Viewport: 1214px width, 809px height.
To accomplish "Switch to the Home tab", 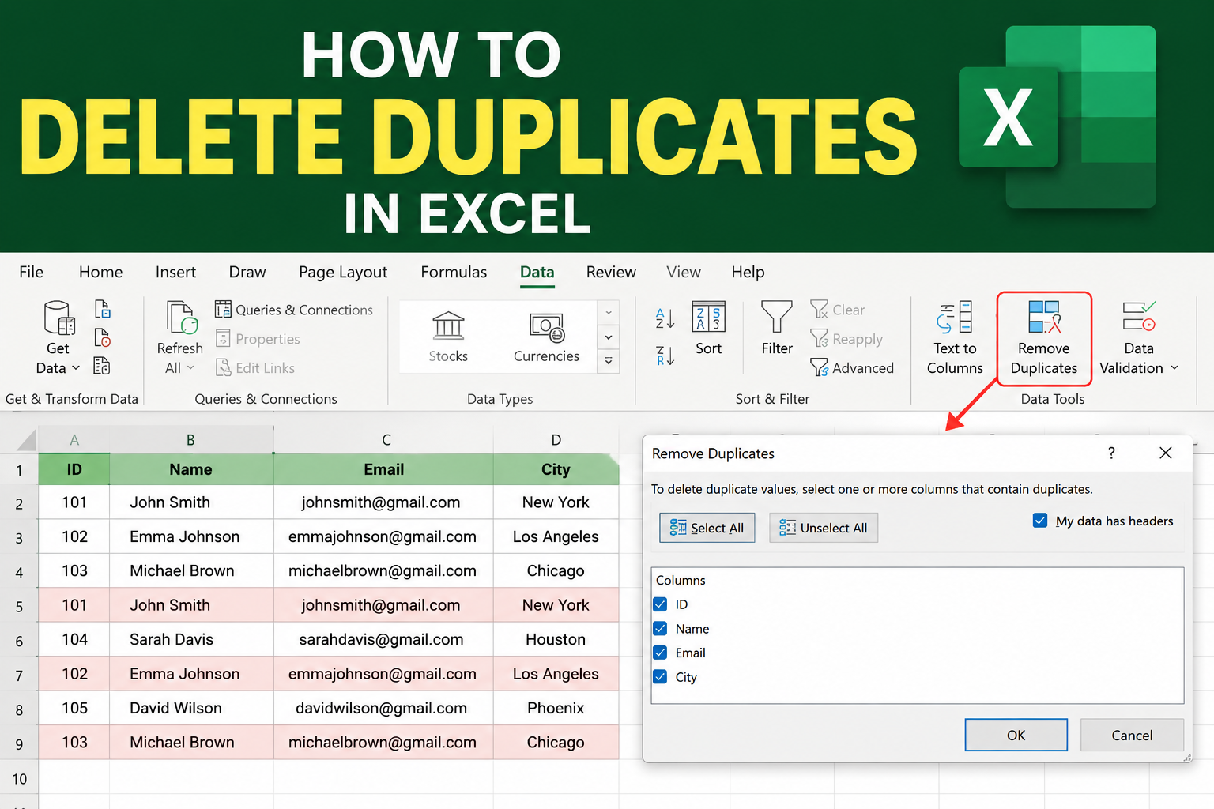I will point(100,272).
